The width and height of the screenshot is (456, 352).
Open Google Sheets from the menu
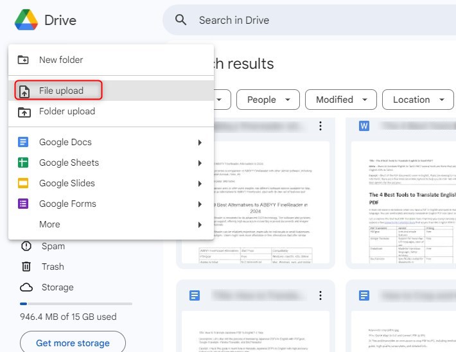pos(111,163)
